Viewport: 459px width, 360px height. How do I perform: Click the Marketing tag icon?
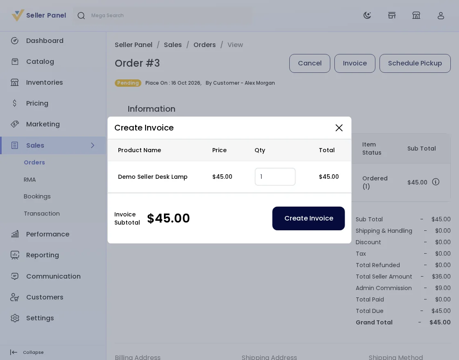pyautogui.click(x=15, y=124)
